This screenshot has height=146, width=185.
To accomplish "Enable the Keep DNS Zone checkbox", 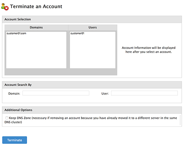I will 7,118.
